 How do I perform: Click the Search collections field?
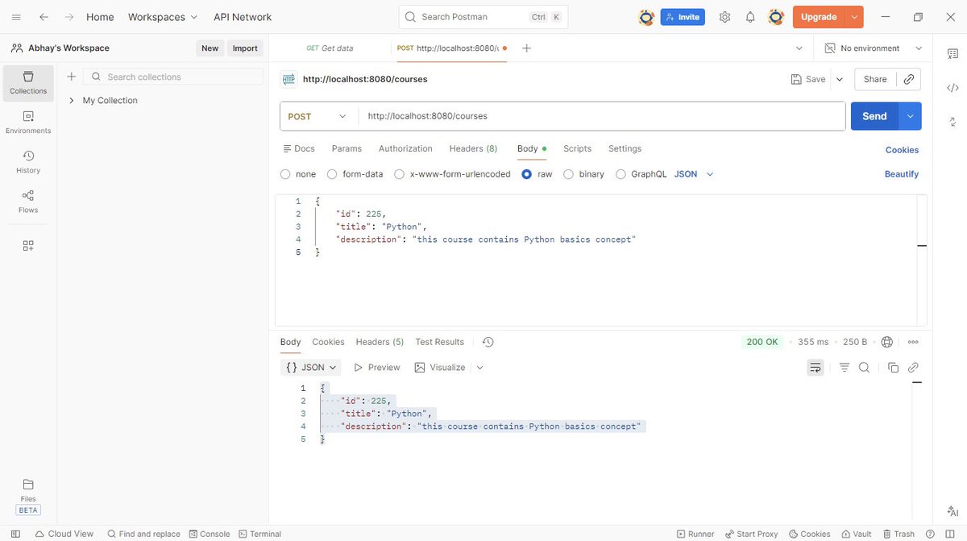pos(173,77)
